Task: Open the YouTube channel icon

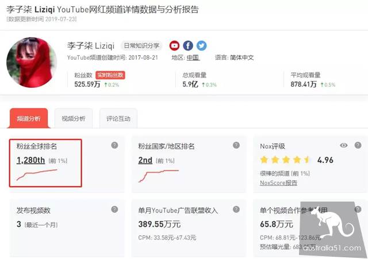Action: click(x=174, y=46)
